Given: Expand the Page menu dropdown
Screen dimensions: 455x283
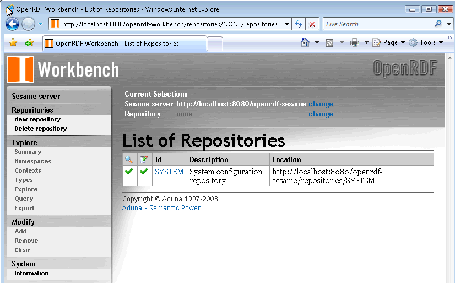Looking at the screenshot, I should [389, 42].
